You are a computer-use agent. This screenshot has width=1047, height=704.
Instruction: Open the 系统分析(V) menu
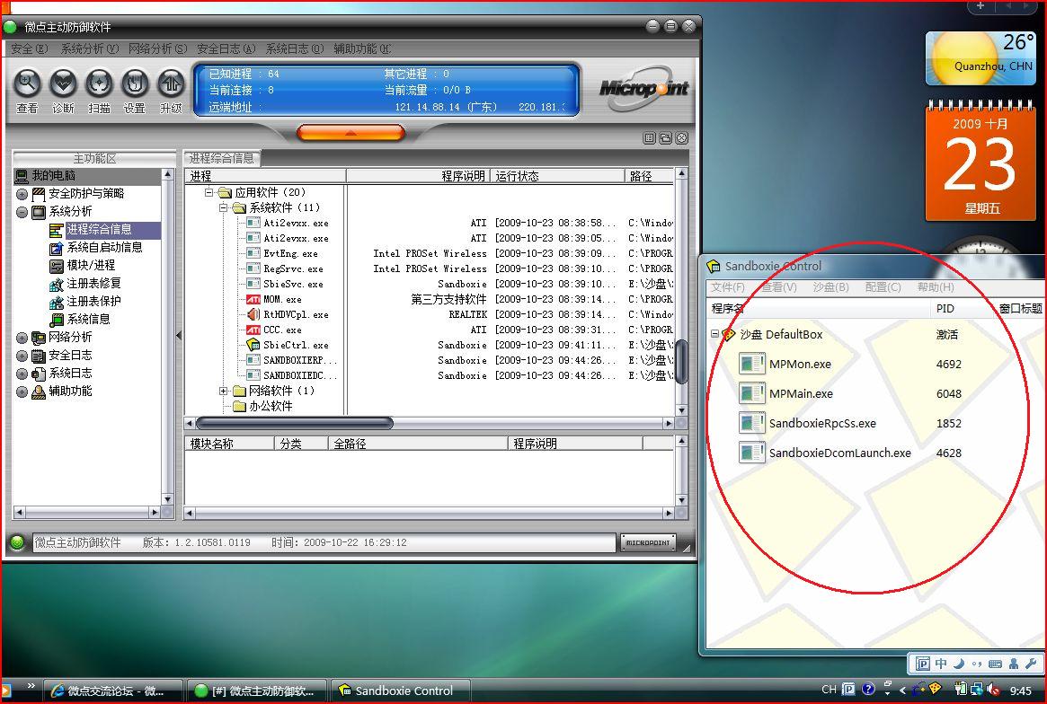tap(90, 48)
